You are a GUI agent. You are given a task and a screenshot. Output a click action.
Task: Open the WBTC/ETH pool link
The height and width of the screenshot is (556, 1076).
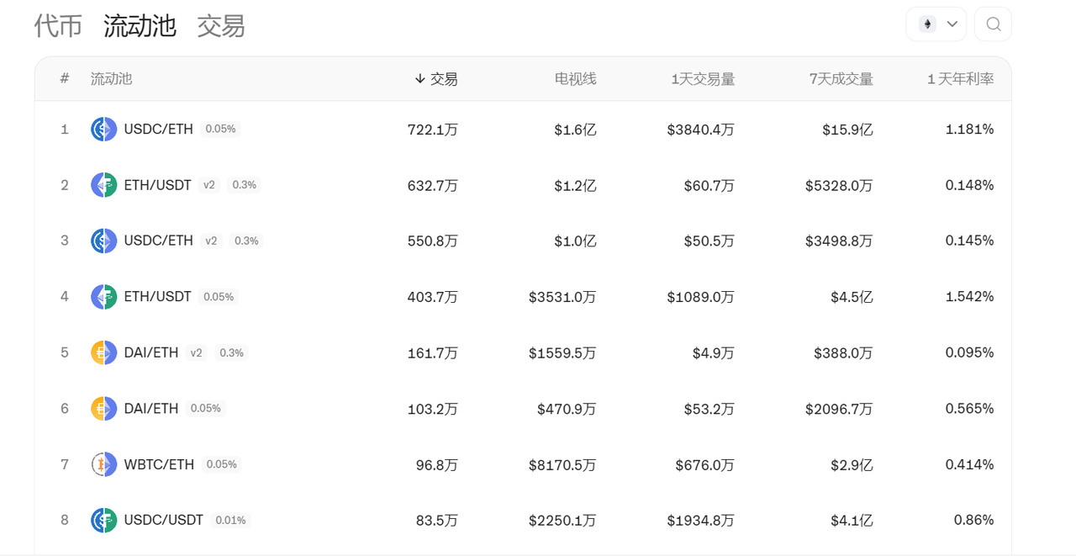[159, 464]
